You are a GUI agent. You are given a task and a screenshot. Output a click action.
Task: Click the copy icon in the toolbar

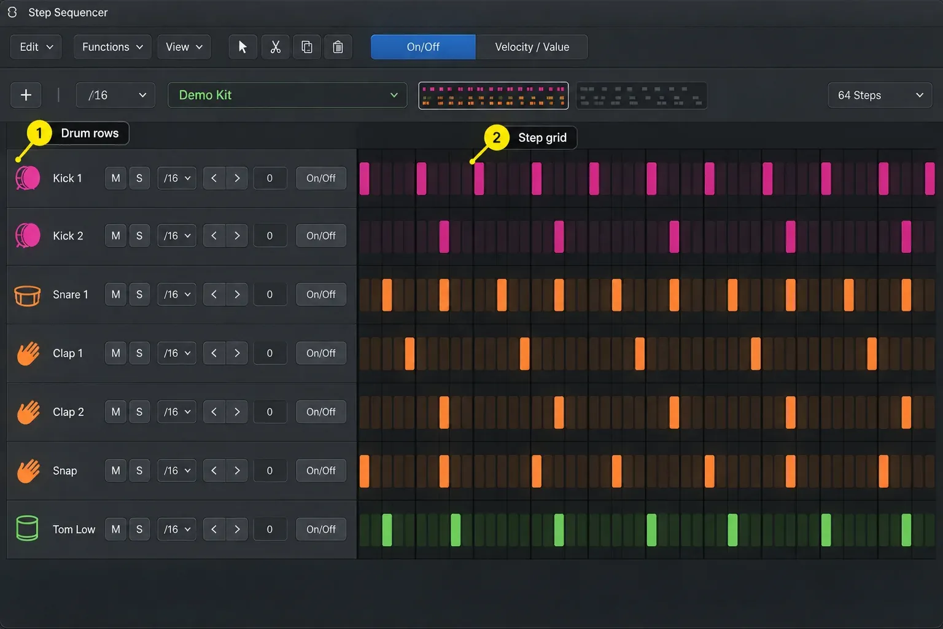[306, 47]
